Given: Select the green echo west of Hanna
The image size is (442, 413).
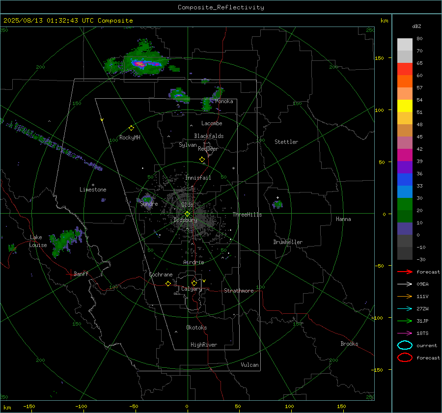Looking at the screenshot, I should (277, 204).
